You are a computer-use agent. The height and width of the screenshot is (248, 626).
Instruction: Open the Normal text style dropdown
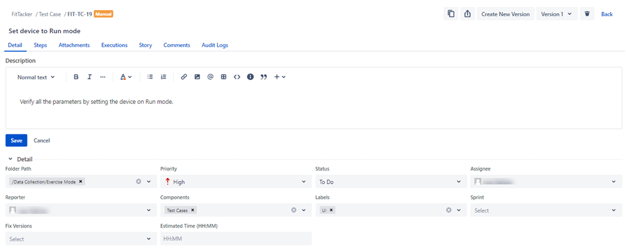tap(36, 77)
